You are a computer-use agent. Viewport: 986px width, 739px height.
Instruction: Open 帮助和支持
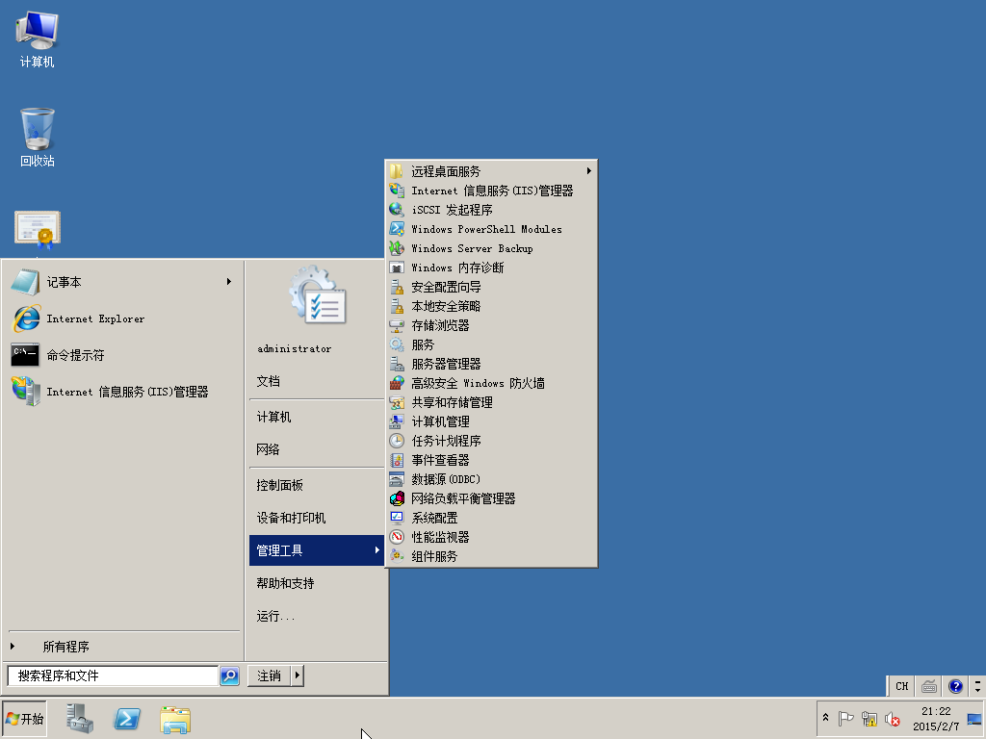coord(285,582)
